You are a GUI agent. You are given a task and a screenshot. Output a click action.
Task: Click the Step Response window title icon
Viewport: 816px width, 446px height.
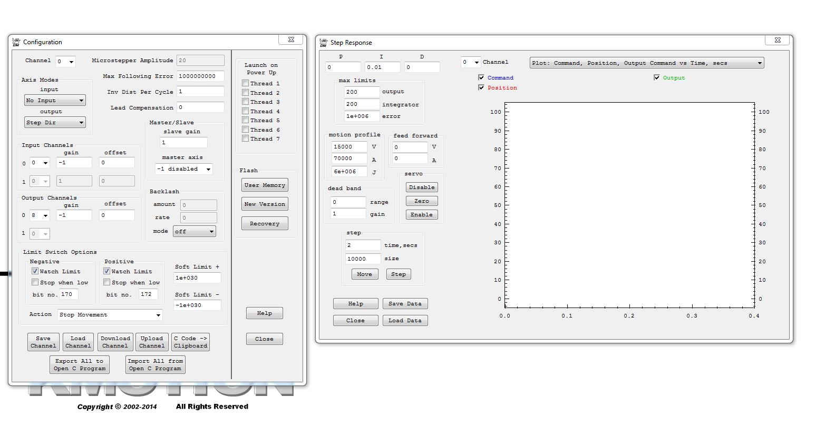[323, 43]
